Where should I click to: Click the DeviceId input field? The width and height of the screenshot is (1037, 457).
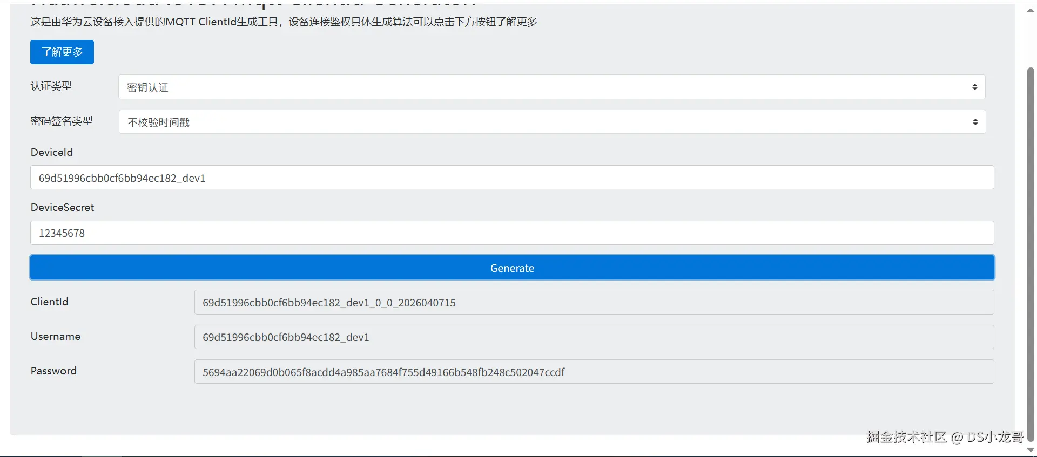tap(512, 178)
